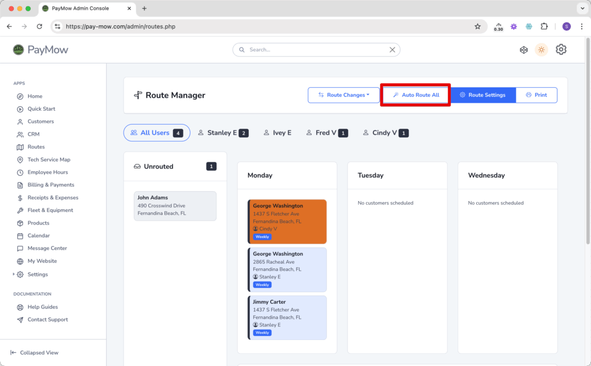Open Fleet & Equipment

pyautogui.click(x=50, y=210)
